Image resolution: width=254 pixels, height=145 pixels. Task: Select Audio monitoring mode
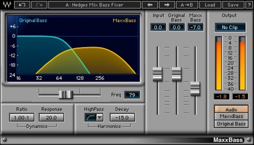click(x=231, y=110)
